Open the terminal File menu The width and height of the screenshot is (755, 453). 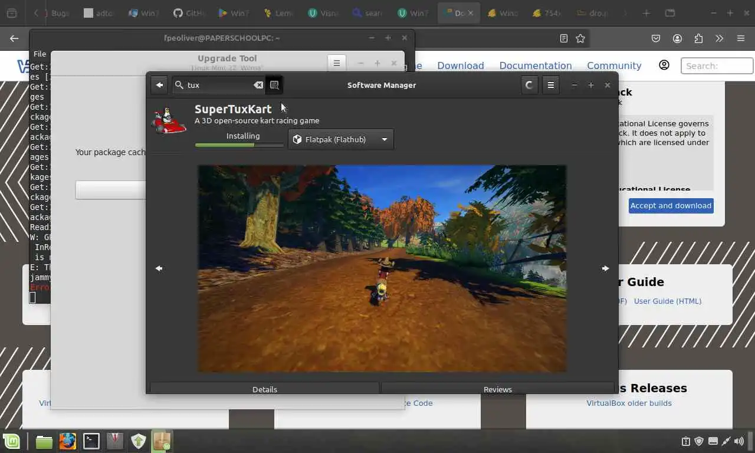(x=40, y=54)
